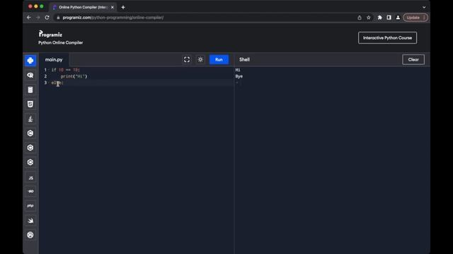Click the Shell panel label
The image size is (453, 254).
[244, 59]
